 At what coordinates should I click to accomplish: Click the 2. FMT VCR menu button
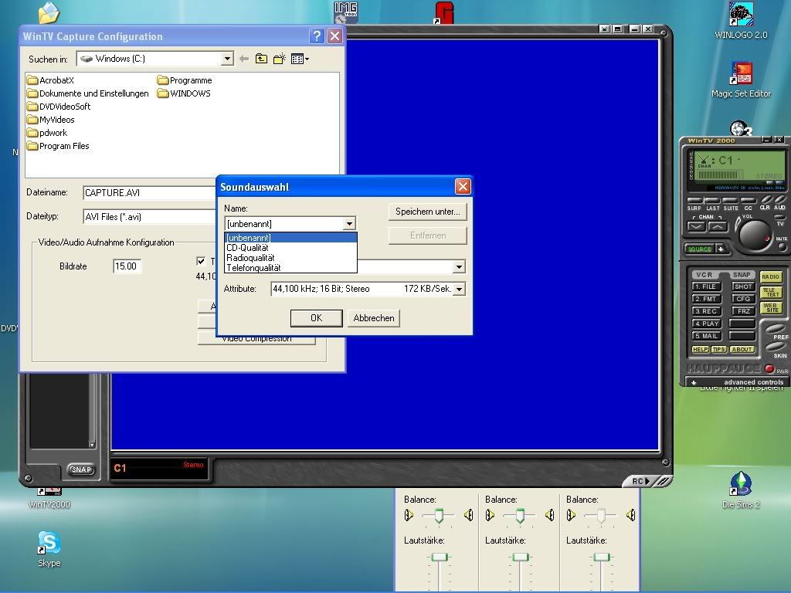[706, 299]
